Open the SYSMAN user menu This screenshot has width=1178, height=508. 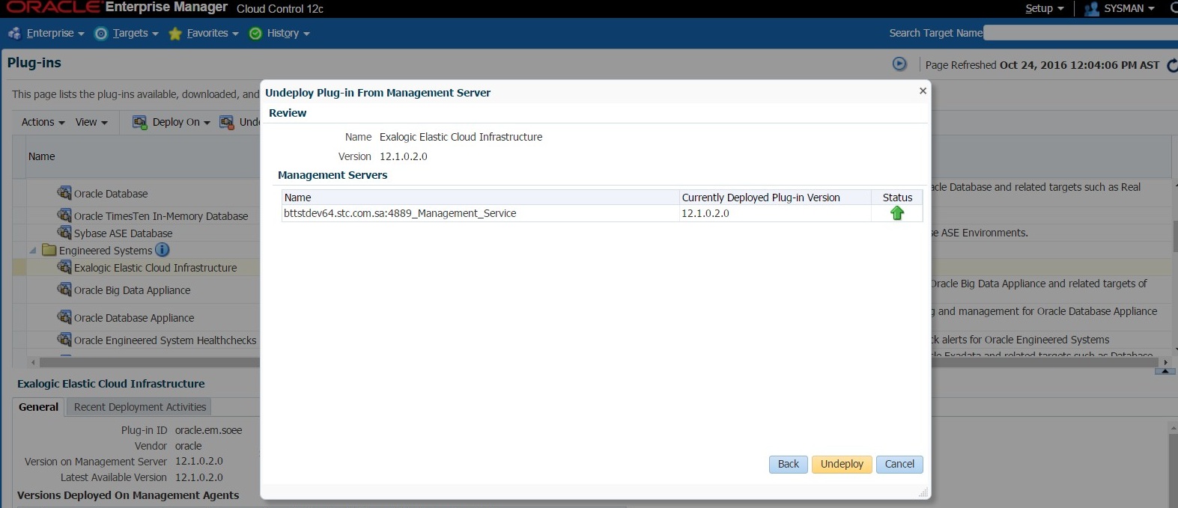1129,8
